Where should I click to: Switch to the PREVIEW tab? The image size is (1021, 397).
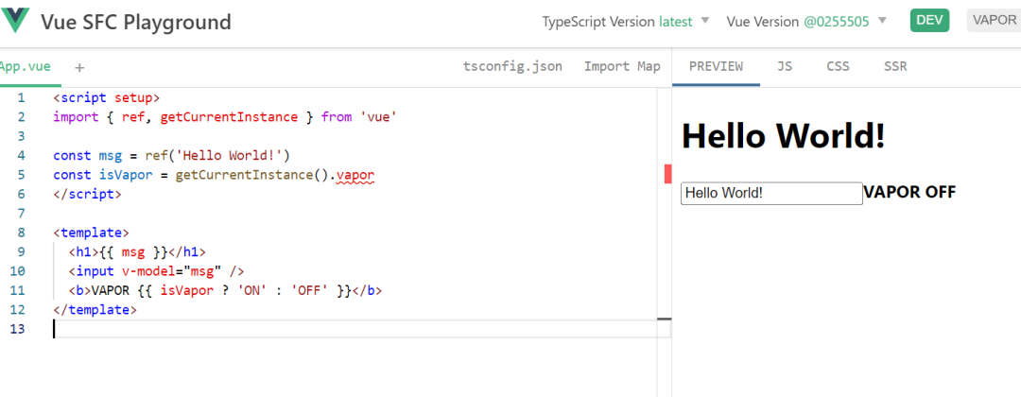click(x=716, y=66)
